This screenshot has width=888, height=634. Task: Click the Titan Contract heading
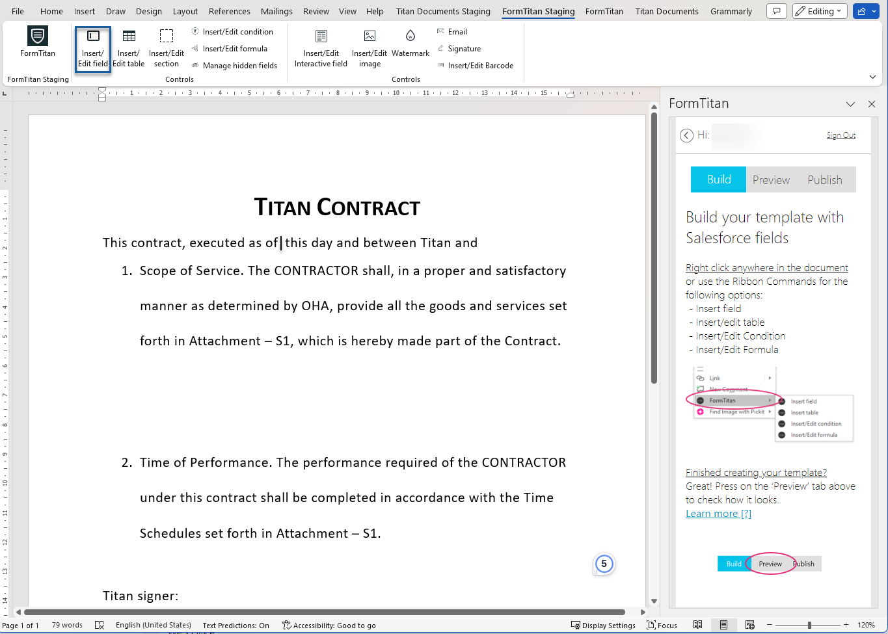pos(337,207)
